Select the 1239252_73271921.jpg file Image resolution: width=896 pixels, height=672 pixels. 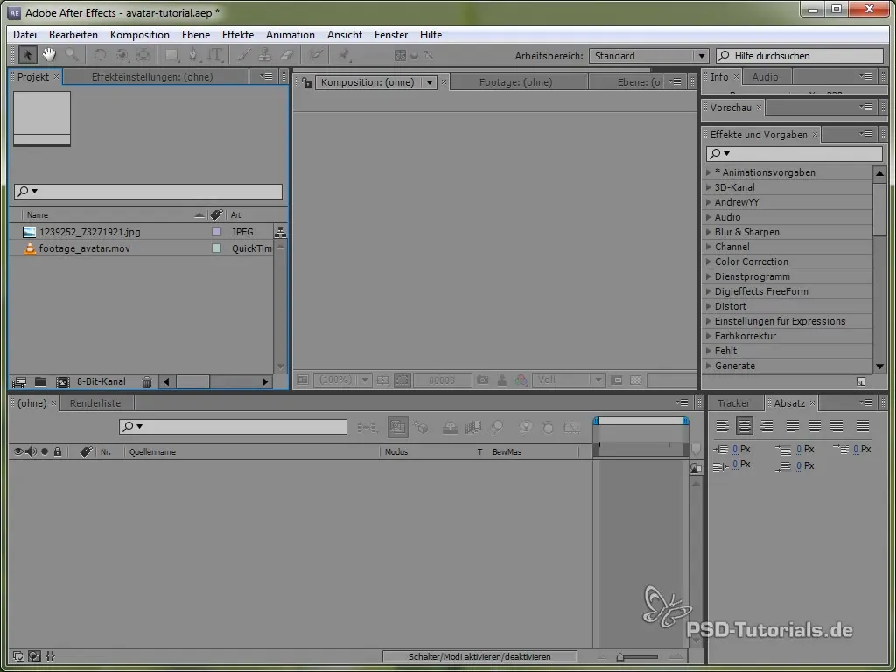point(90,232)
